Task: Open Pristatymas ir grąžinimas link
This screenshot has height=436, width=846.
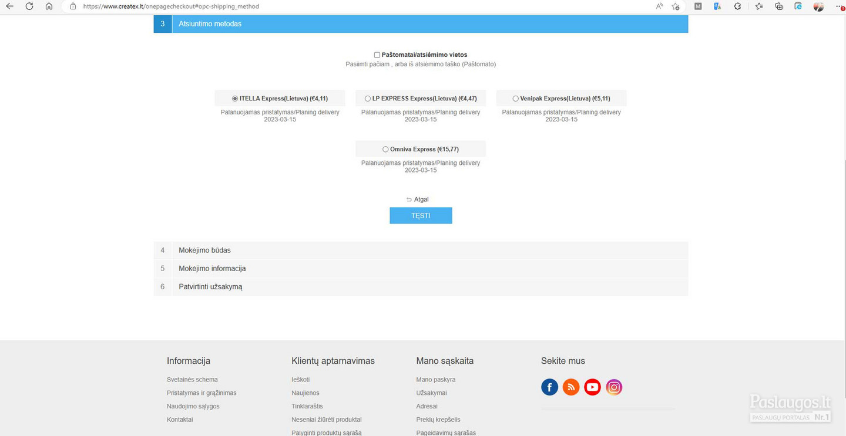Action: [202, 393]
